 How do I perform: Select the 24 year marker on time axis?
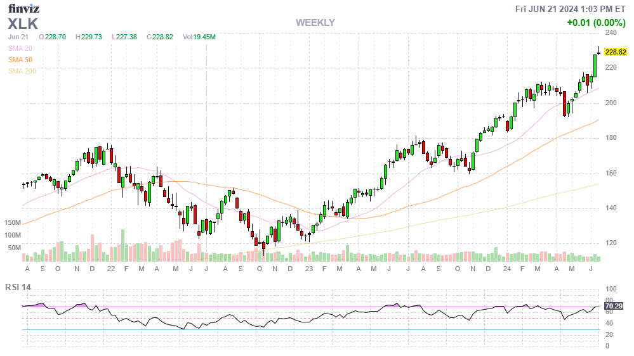pos(507,269)
